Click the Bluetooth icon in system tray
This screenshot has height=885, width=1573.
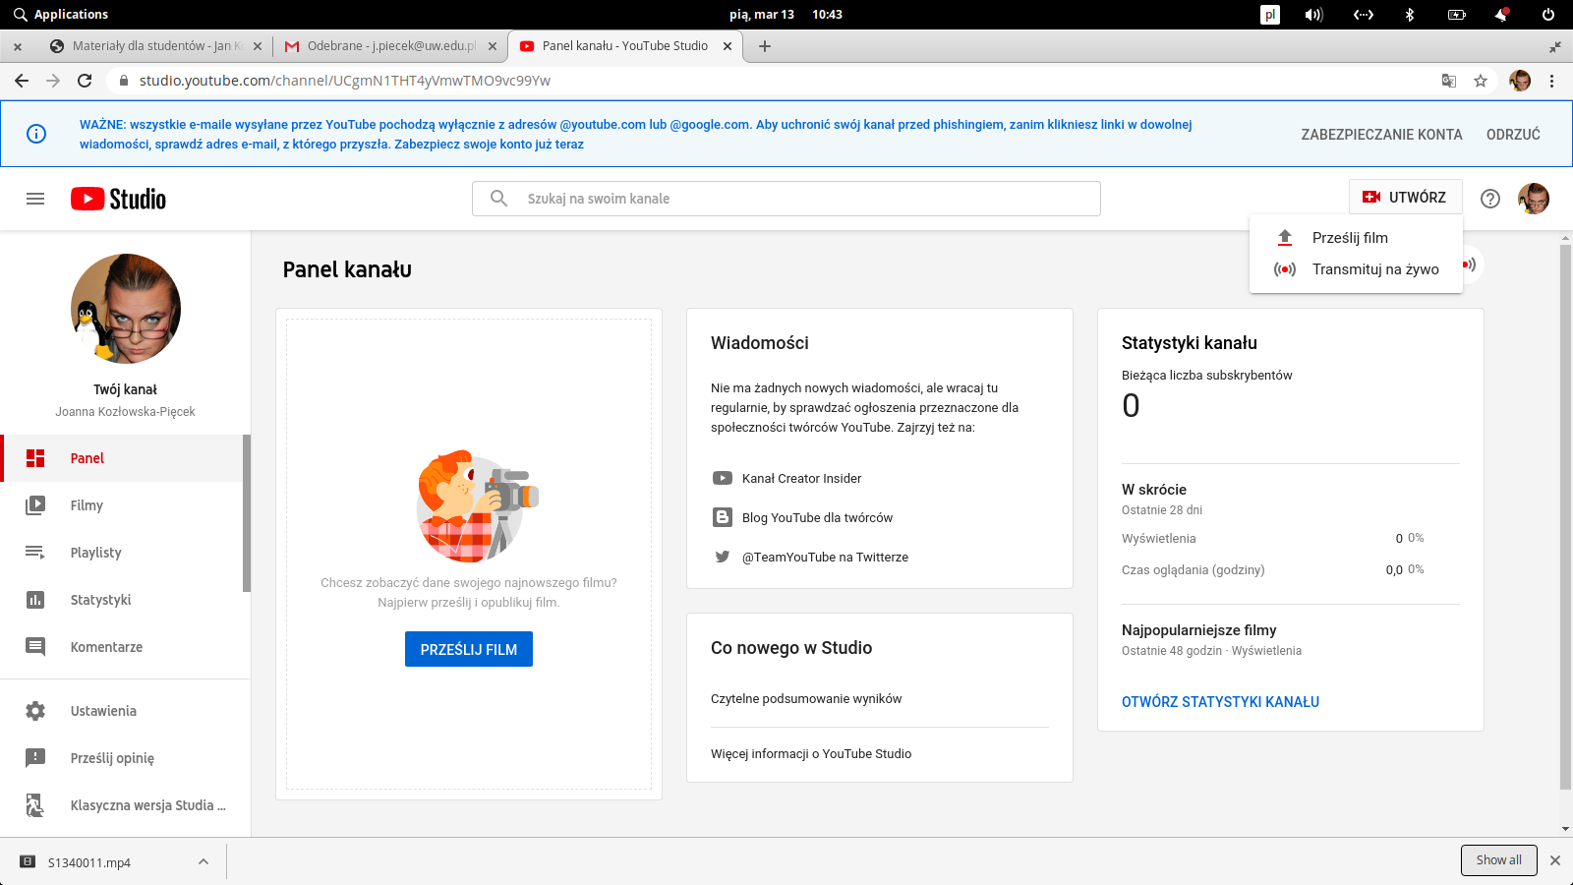tap(1409, 15)
